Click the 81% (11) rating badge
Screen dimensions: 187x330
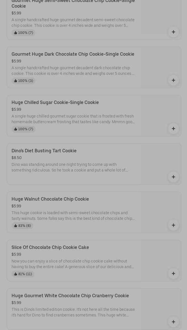tap(23, 274)
